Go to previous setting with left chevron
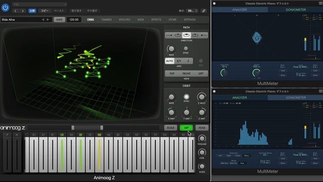Viewport: 323px width, 182px height. [15, 11]
